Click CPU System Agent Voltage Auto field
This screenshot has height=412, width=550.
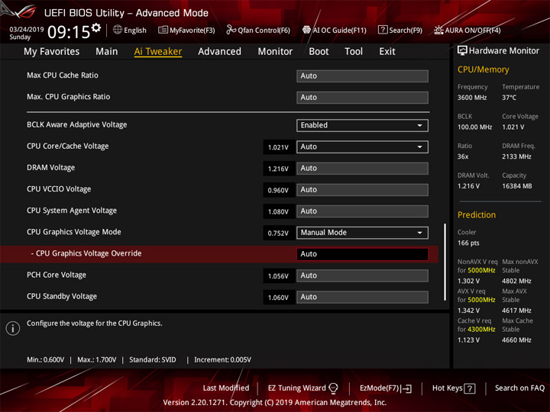362,211
